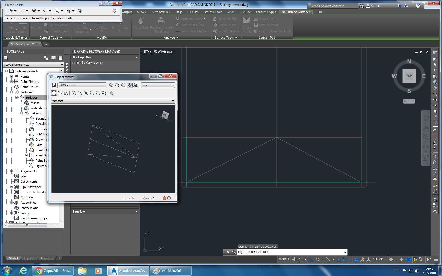Open the Featured Apps ribbon tab
Viewport: 442px width, 276px height.
tap(266, 12)
